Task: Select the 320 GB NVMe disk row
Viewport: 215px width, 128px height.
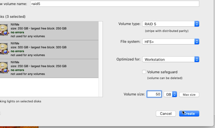Action: point(49,50)
